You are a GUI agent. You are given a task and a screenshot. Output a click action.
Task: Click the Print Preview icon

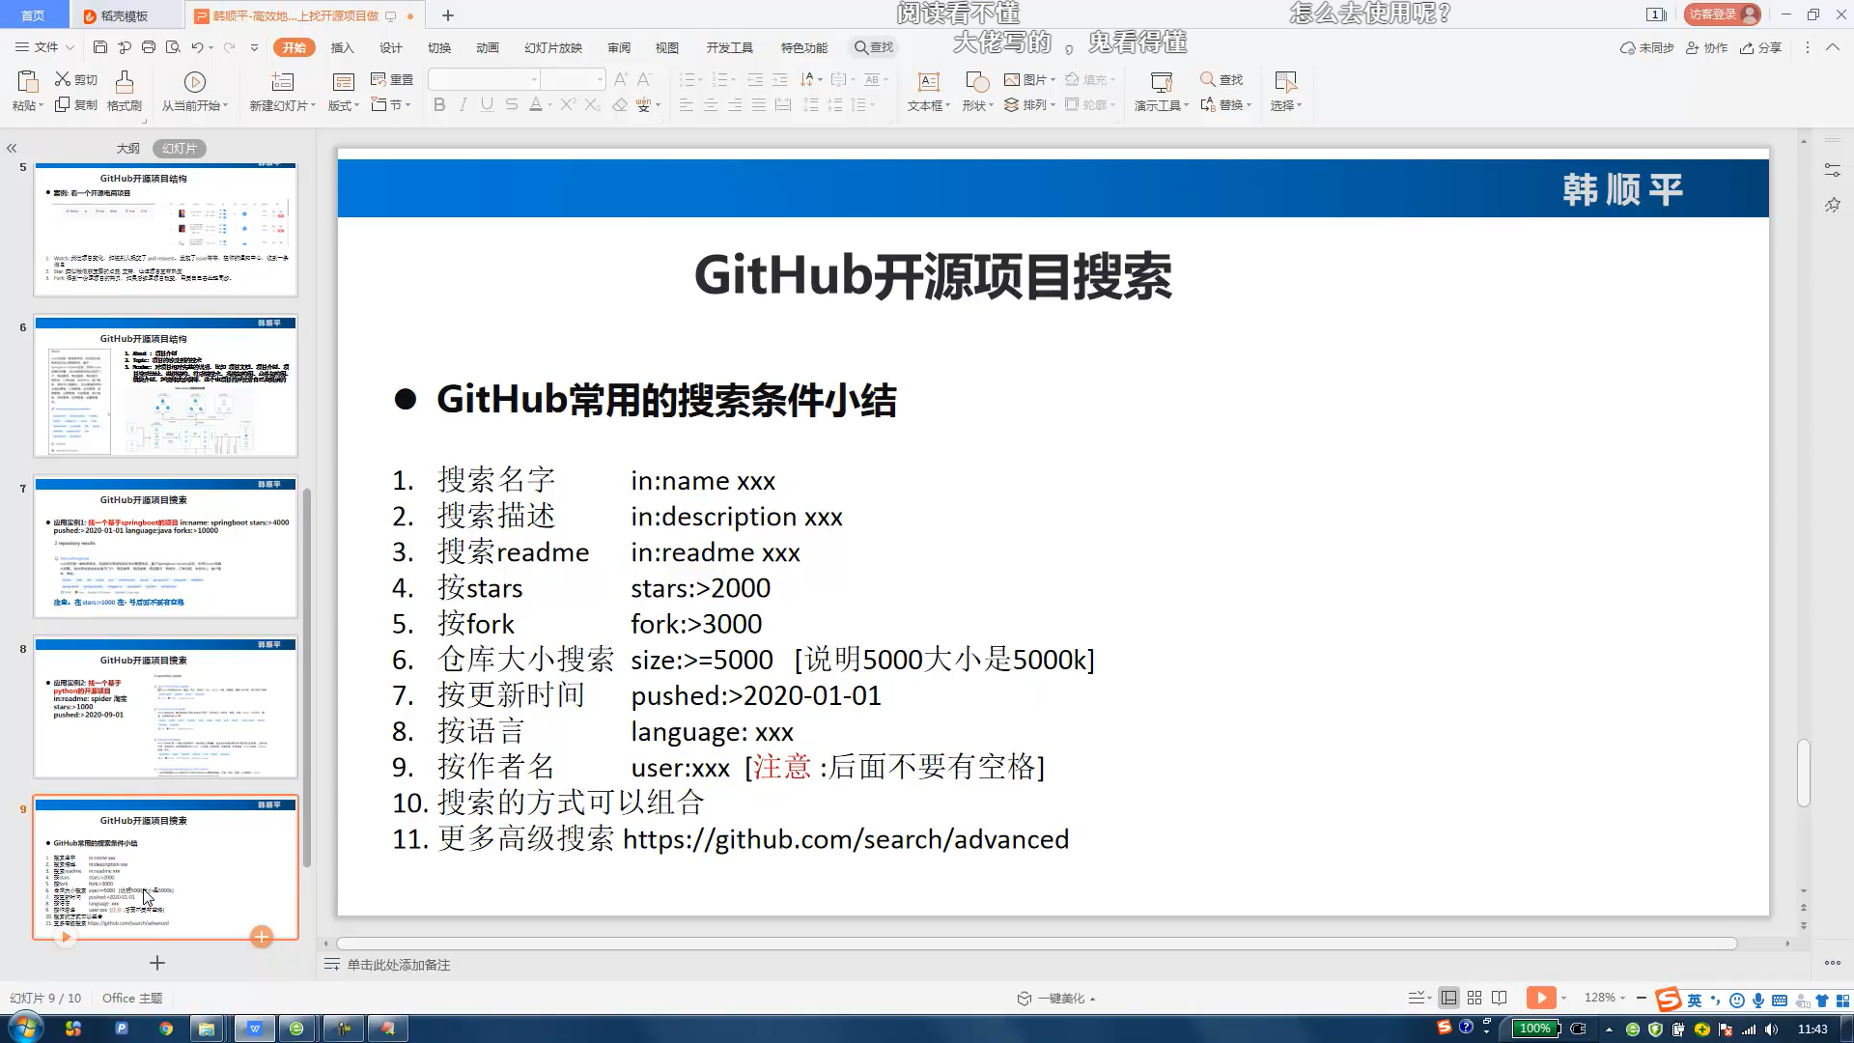[x=173, y=47]
